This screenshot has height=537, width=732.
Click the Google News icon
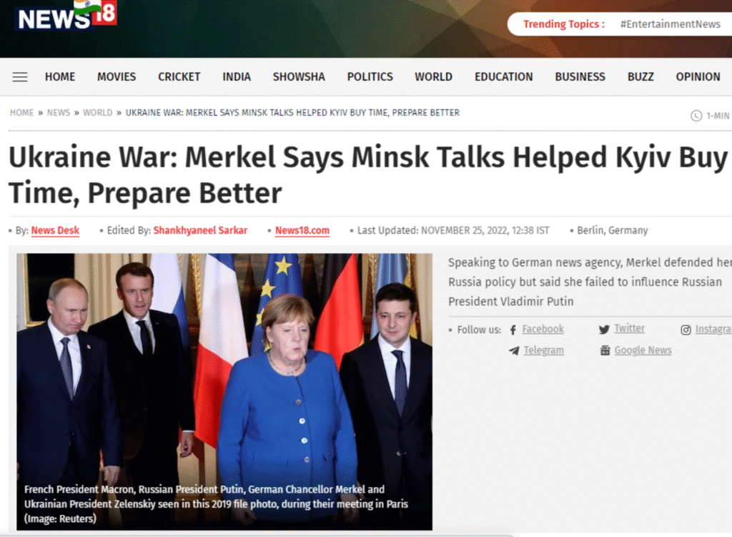point(605,350)
